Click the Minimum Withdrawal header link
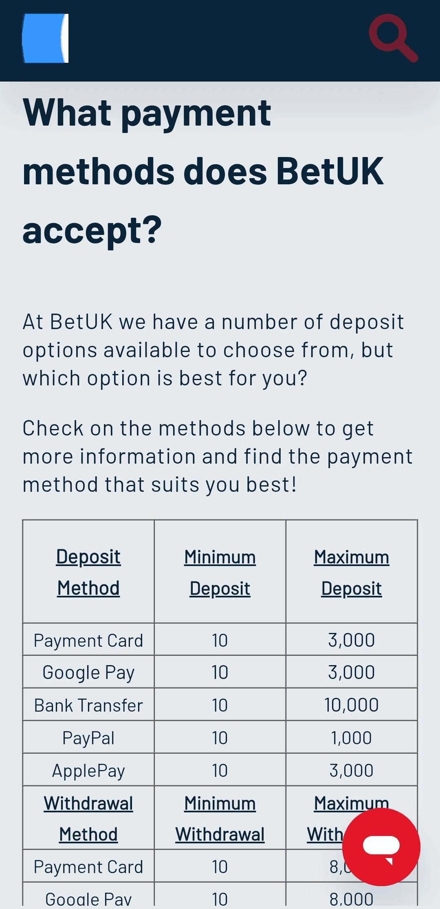This screenshot has width=440, height=909. (220, 818)
